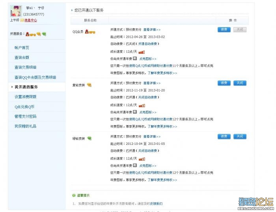Select 查询余额 in the sidebar
276x212 pixels.
[x=22, y=57]
